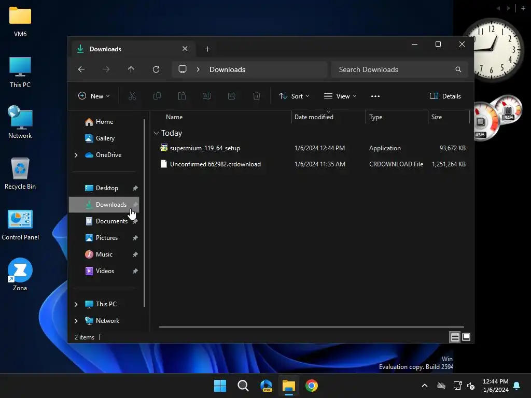531x398 pixels.
Task: Click the Rename toolbar icon
Action: click(x=206, y=96)
